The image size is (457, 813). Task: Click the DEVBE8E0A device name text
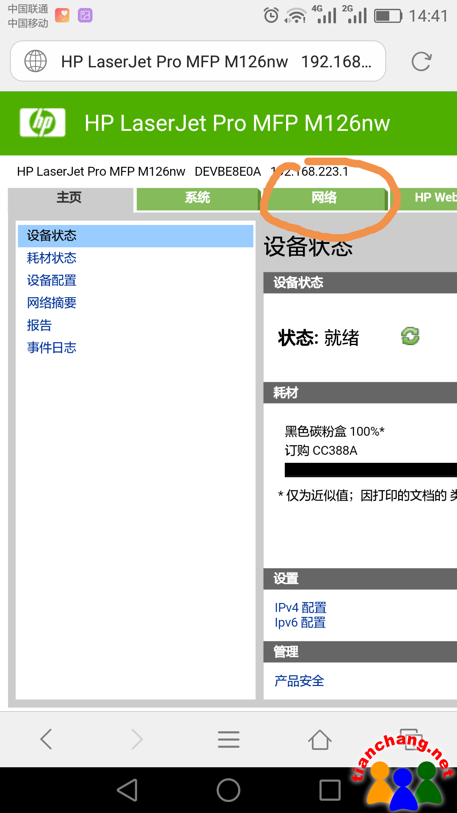click(228, 171)
